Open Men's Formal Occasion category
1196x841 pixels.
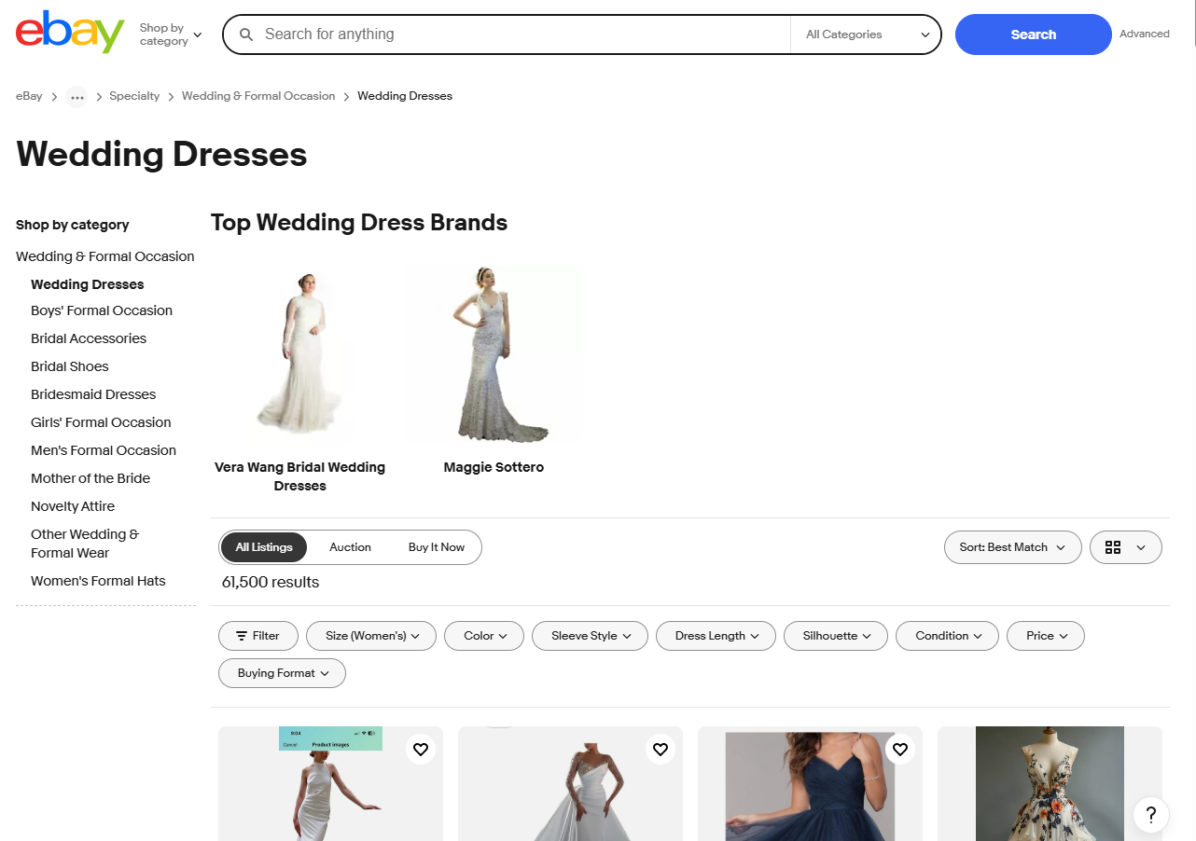point(104,450)
